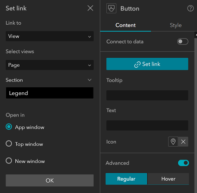Click the Tooltip input field

tap(147, 95)
